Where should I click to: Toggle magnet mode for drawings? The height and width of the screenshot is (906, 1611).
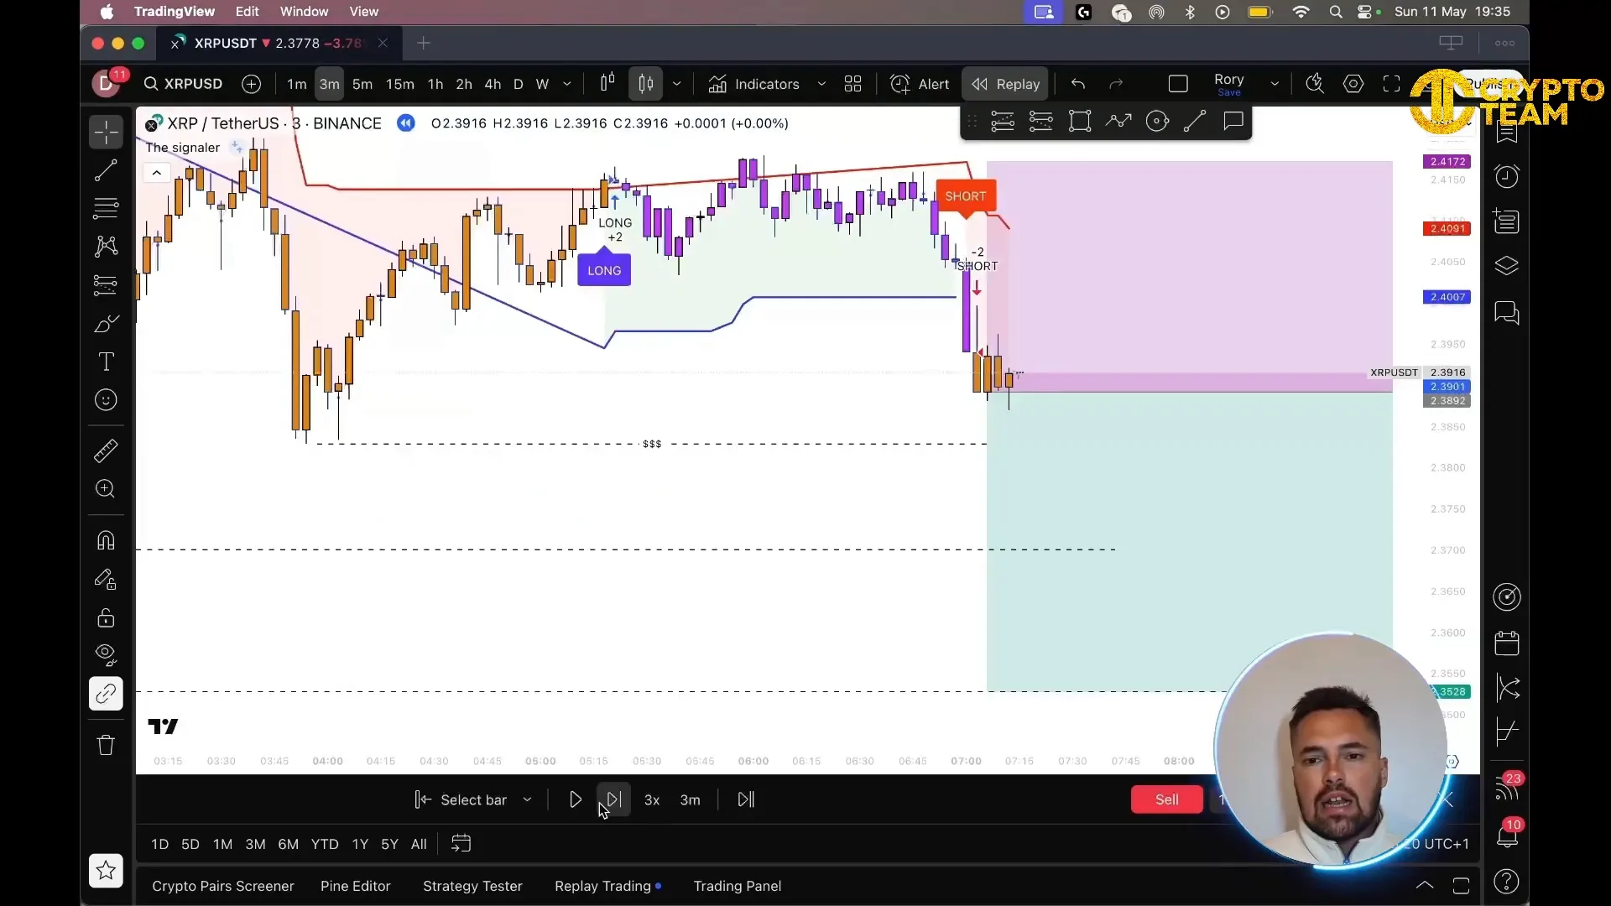(106, 540)
